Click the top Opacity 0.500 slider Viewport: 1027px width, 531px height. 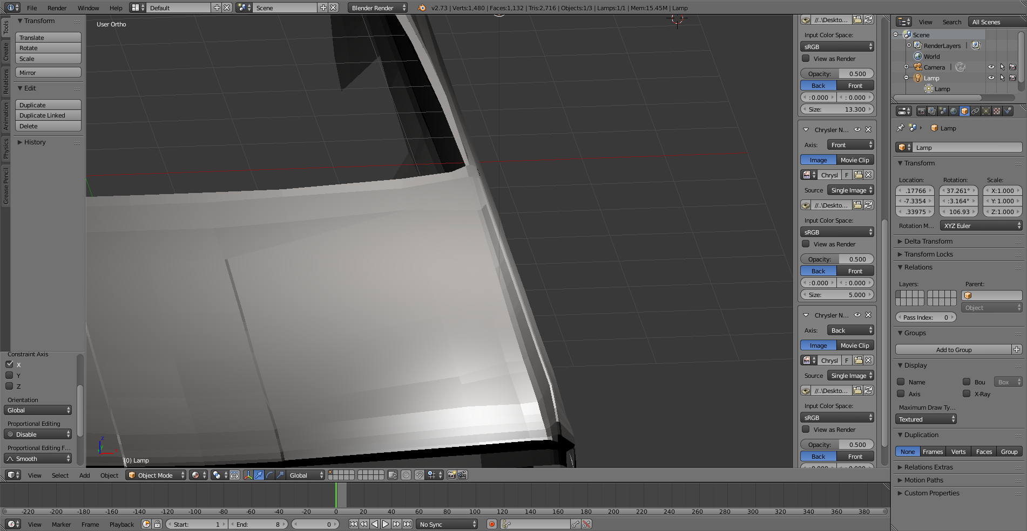coord(836,74)
